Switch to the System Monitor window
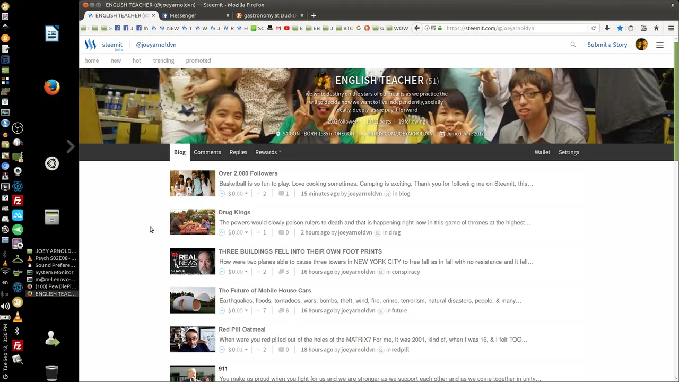The width and height of the screenshot is (679, 382). [51, 272]
